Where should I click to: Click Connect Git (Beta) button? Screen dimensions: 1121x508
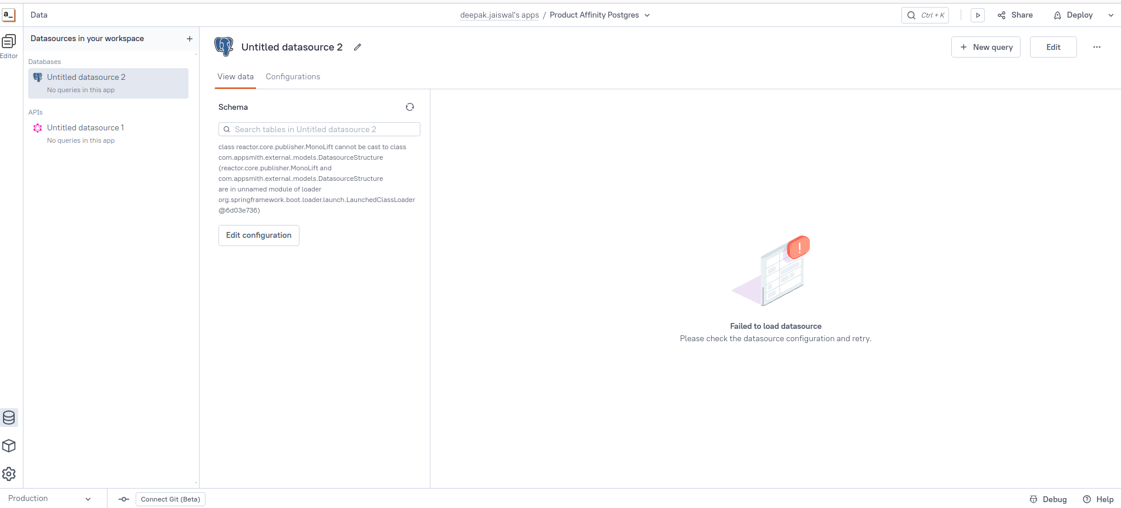170,499
